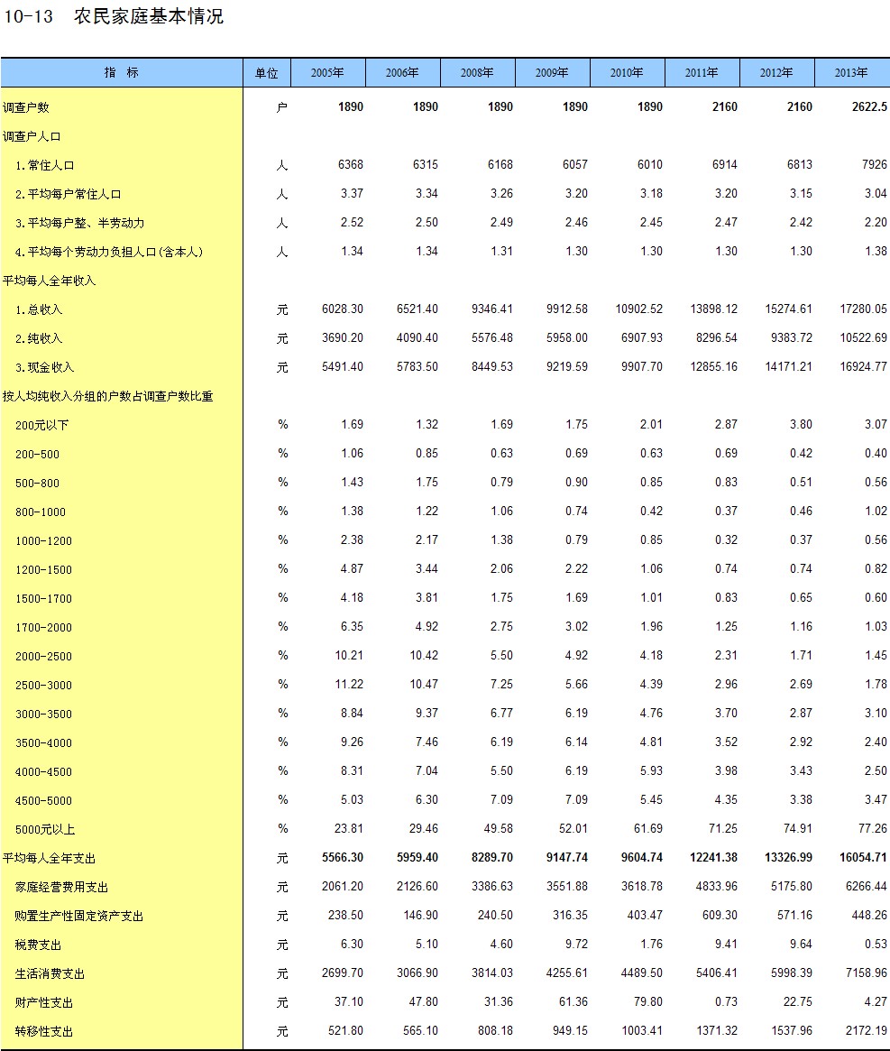Select the 指标 header cell
This screenshot has width=890, height=1051.
coord(122,73)
